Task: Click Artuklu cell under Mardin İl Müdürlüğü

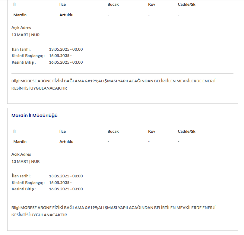Action: pyautogui.click(x=66, y=141)
